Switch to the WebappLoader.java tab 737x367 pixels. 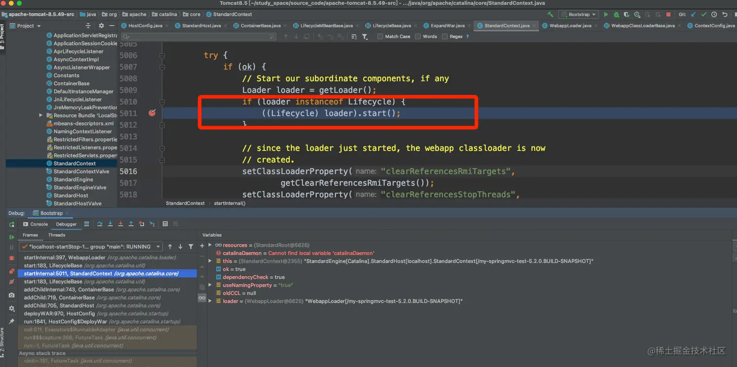(570, 26)
